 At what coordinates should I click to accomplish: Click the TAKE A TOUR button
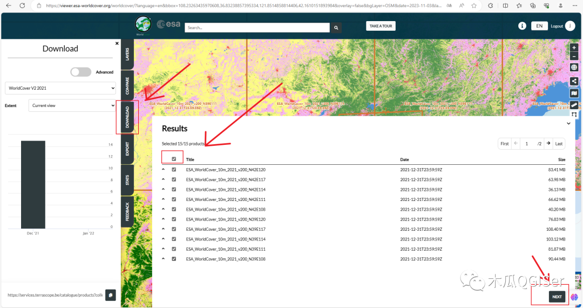pos(381,26)
